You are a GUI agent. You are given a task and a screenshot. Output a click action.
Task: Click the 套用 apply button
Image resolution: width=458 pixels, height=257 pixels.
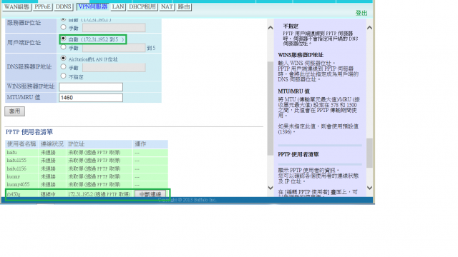[x=14, y=111]
